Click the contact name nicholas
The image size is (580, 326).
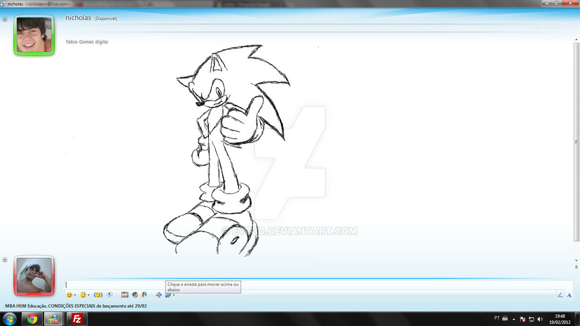click(79, 18)
